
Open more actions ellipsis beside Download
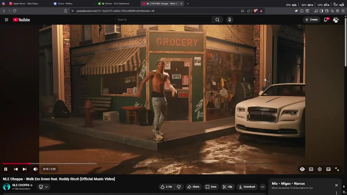pyautogui.click(x=262, y=187)
